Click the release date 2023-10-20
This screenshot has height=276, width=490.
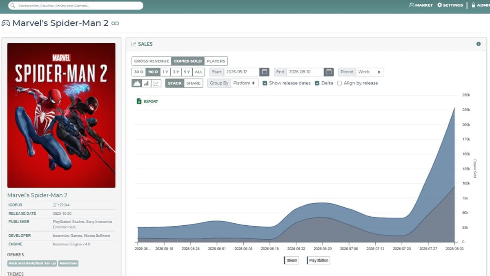coord(63,213)
